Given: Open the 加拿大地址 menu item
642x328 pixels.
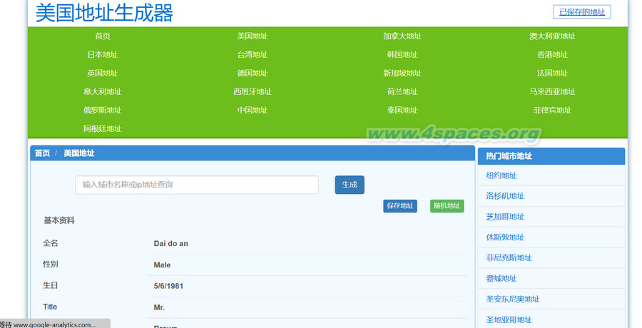Looking at the screenshot, I should click(x=402, y=36).
